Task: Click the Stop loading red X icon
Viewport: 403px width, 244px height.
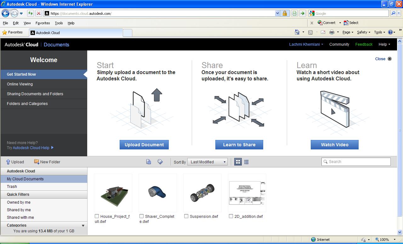Action: pyautogui.click(x=38, y=13)
